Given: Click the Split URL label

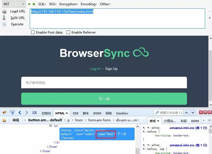Looking at the screenshot, I should tap(18, 18).
